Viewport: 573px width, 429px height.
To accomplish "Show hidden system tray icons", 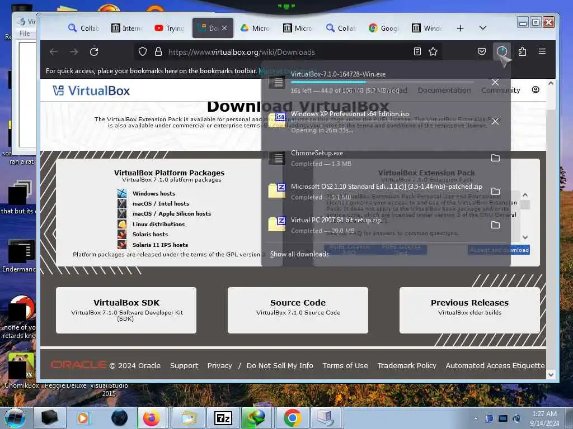I will click(476, 418).
